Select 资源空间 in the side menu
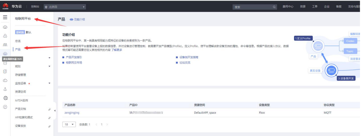 21,92
